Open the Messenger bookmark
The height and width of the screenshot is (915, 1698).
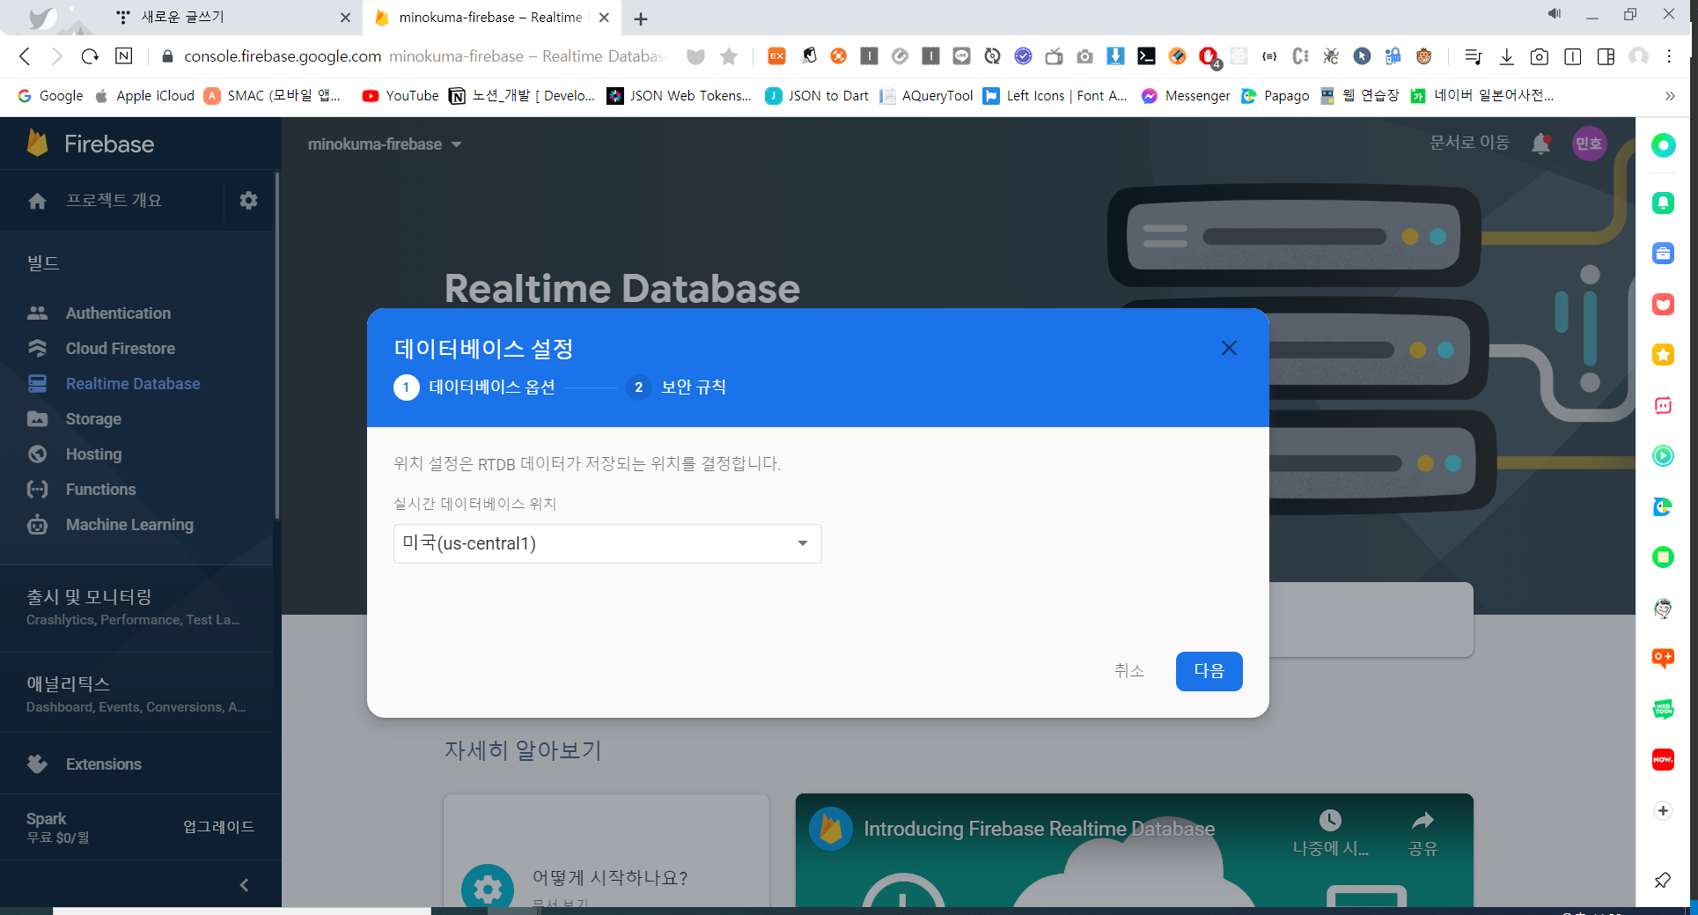click(1186, 96)
